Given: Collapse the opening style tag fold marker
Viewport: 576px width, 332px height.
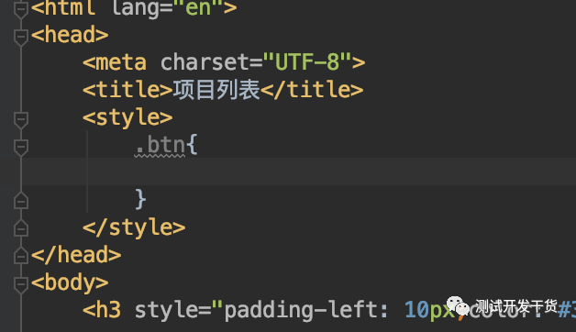Looking at the screenshot, I should [x=21, y=119].
